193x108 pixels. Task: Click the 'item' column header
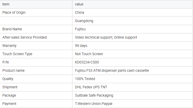pos(6,4)
